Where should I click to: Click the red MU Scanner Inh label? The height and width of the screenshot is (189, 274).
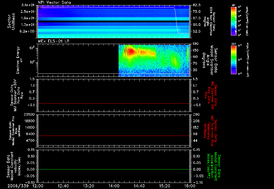[211, 95]
